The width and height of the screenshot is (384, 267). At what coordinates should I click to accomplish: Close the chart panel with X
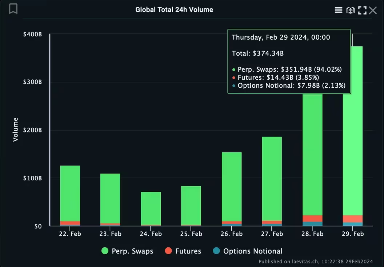click(373, 10)
